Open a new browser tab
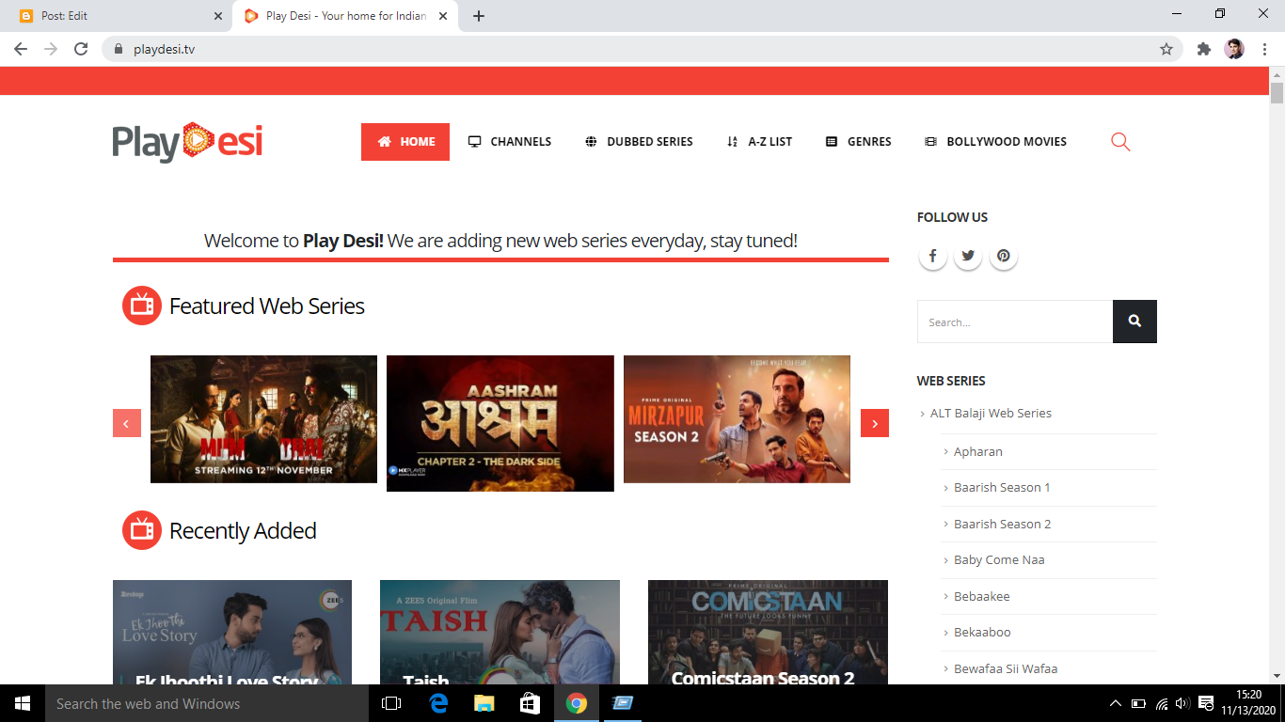Screen dimensions: 1285x722 pos(479,16)
